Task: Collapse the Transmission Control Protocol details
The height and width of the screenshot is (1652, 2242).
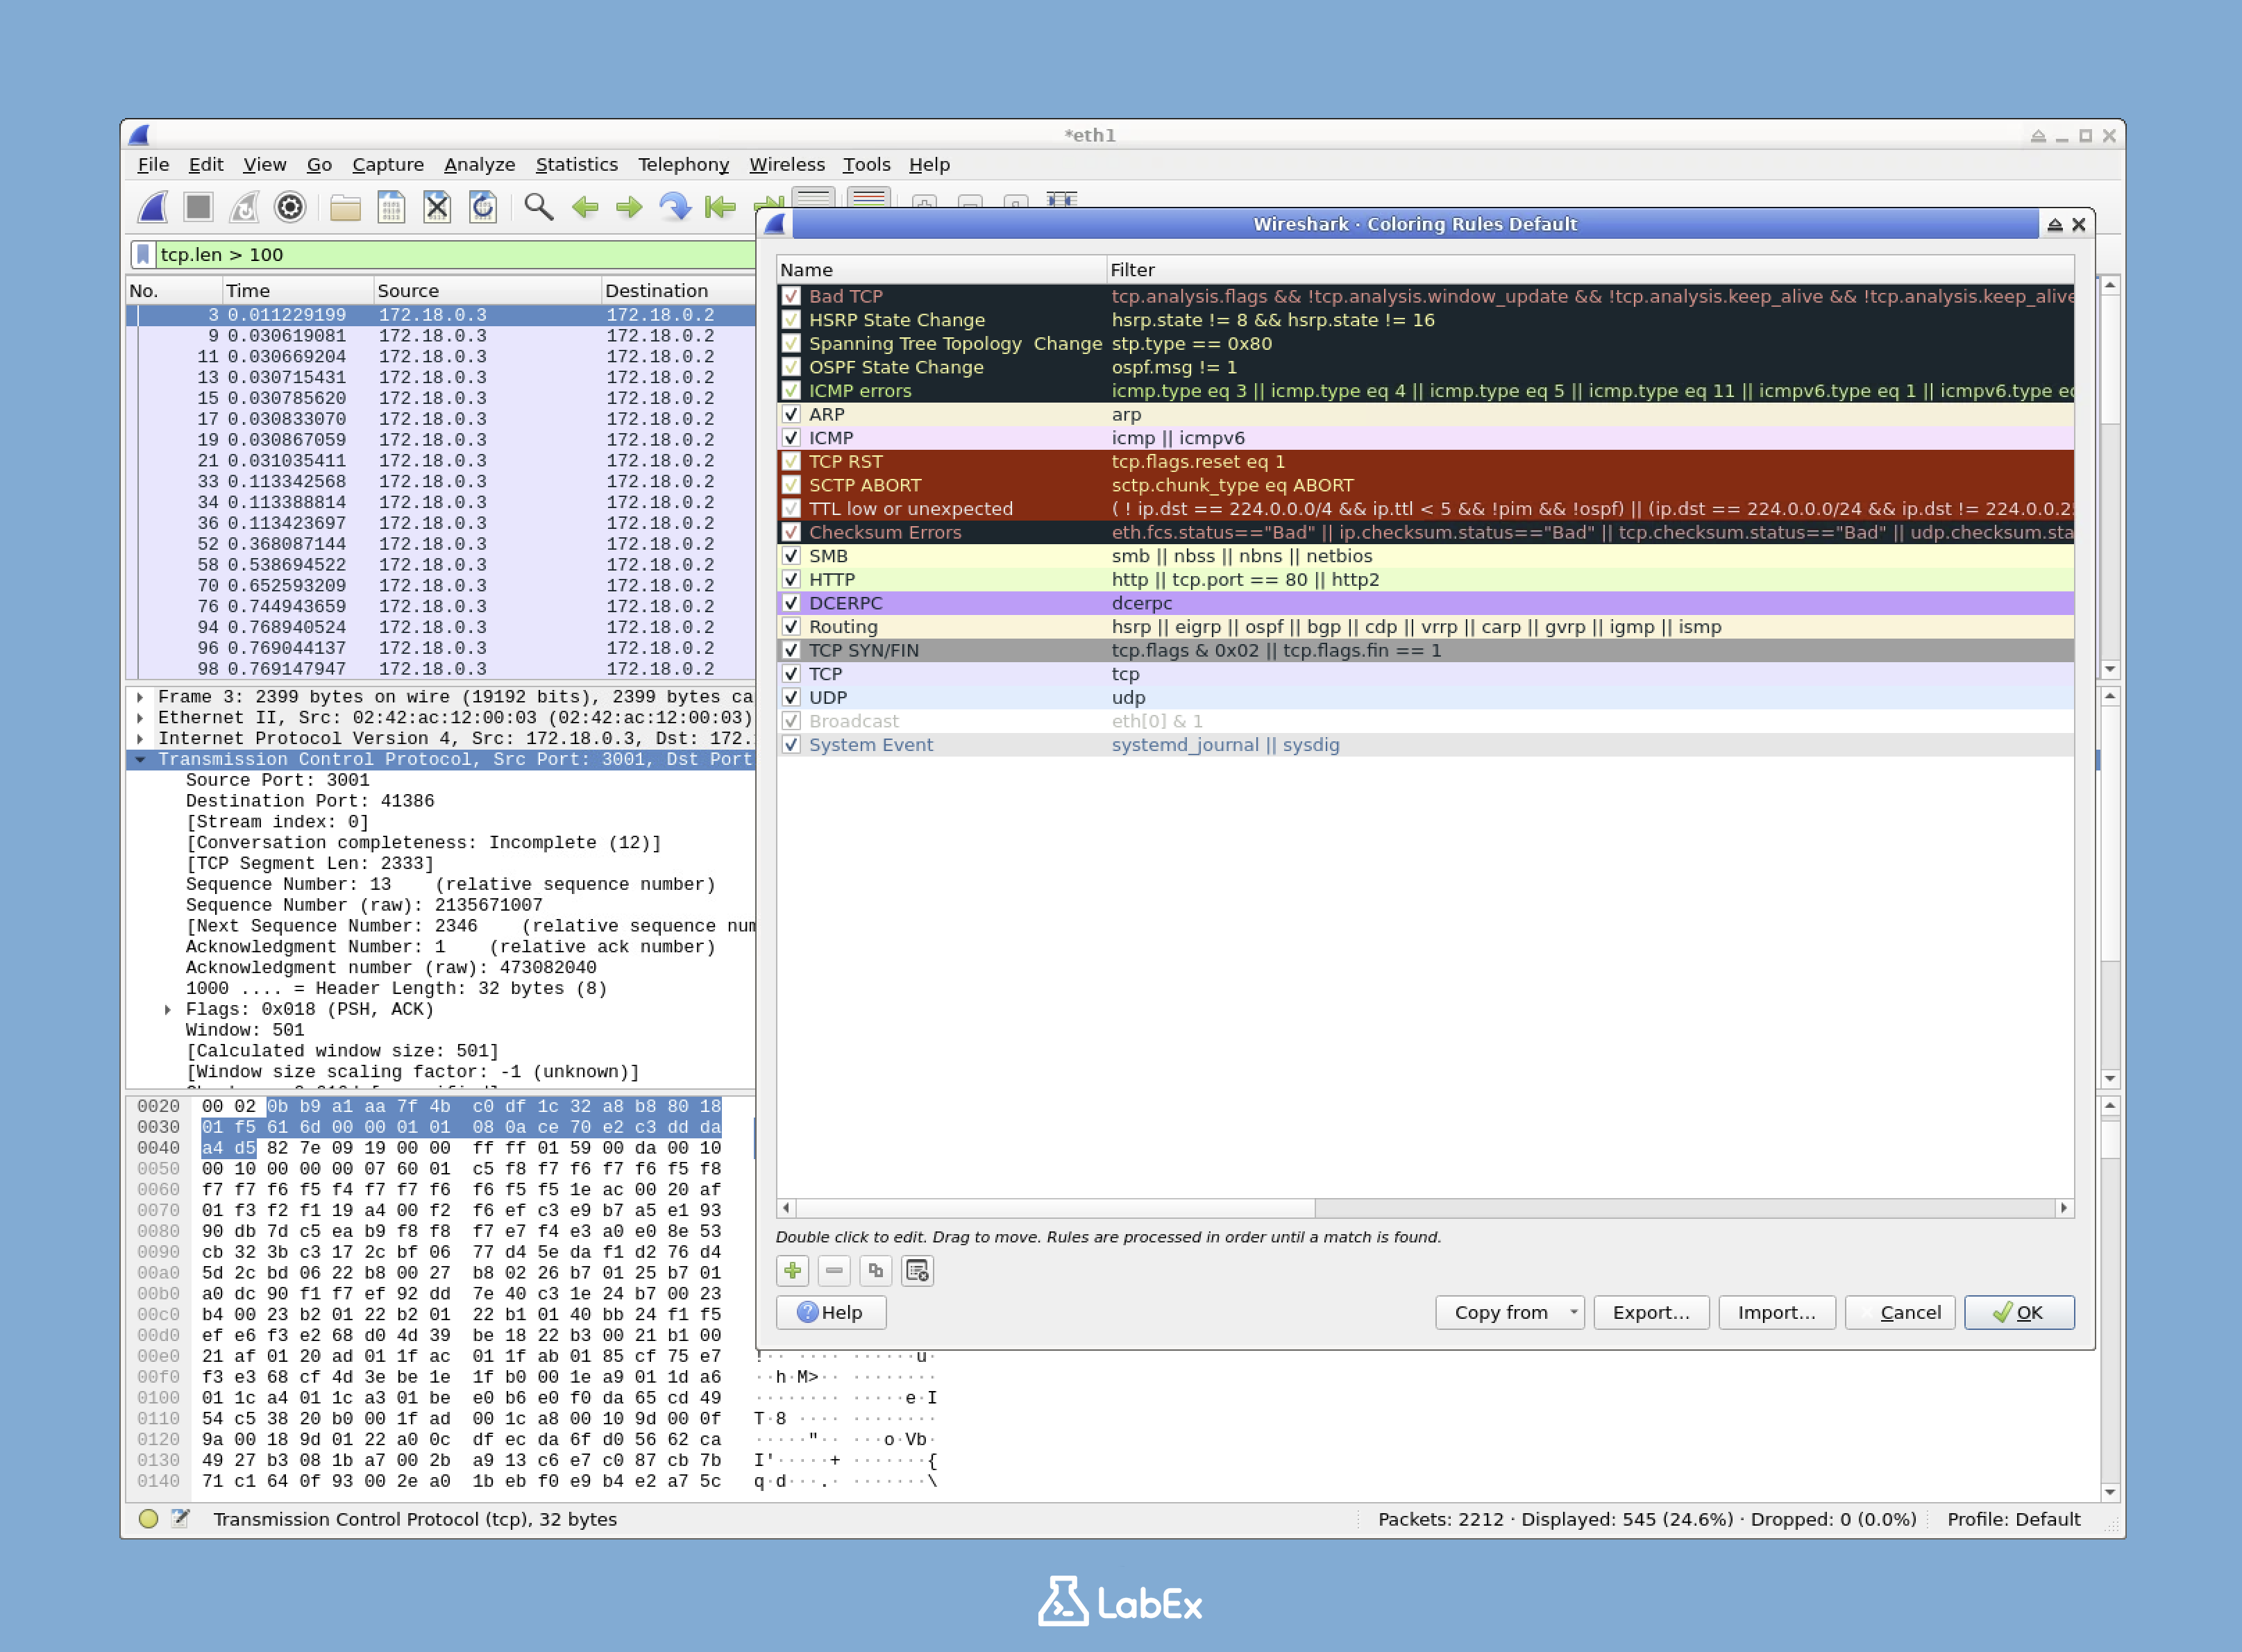Action: tap(140, 759)
